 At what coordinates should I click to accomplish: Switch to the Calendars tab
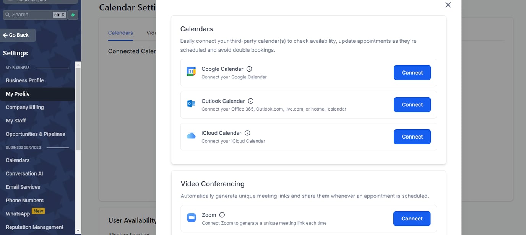(x=120, y=33)
